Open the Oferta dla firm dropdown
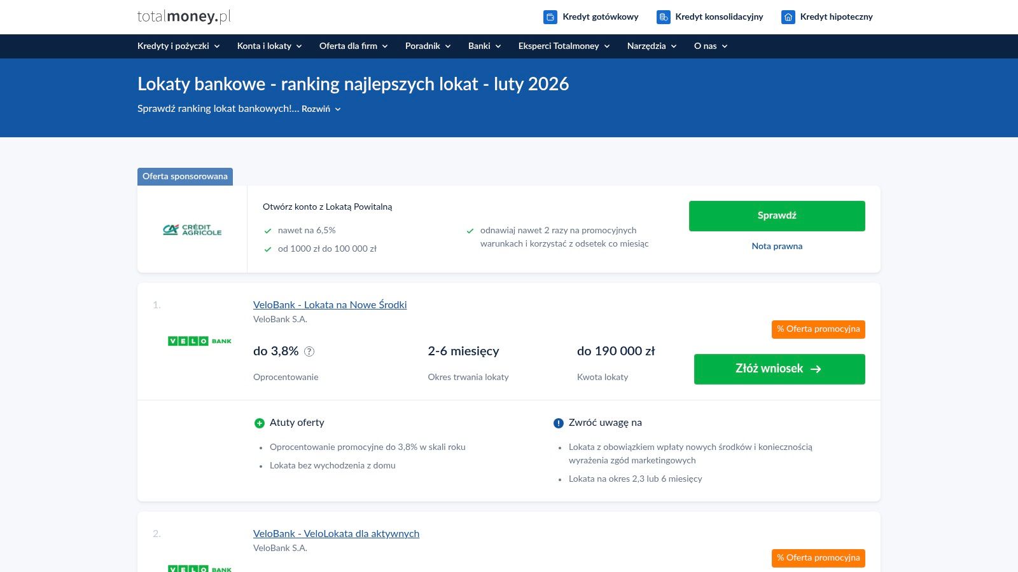Screen dimensions: 1018x572 click(x=354, y=46)
